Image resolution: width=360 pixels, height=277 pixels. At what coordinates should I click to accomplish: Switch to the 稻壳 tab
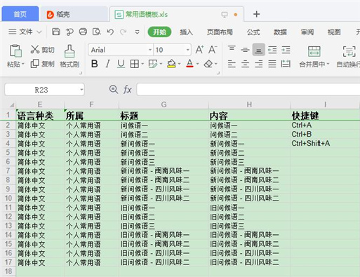coord(74,14)
